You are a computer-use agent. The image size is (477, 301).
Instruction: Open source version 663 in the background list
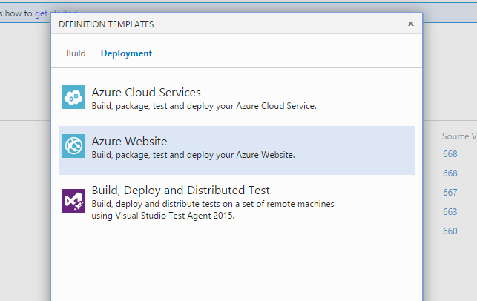pos(450,211)
